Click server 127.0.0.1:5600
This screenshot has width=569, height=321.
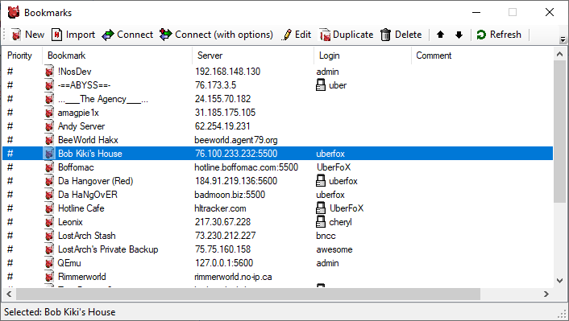(x=224, y=263)
